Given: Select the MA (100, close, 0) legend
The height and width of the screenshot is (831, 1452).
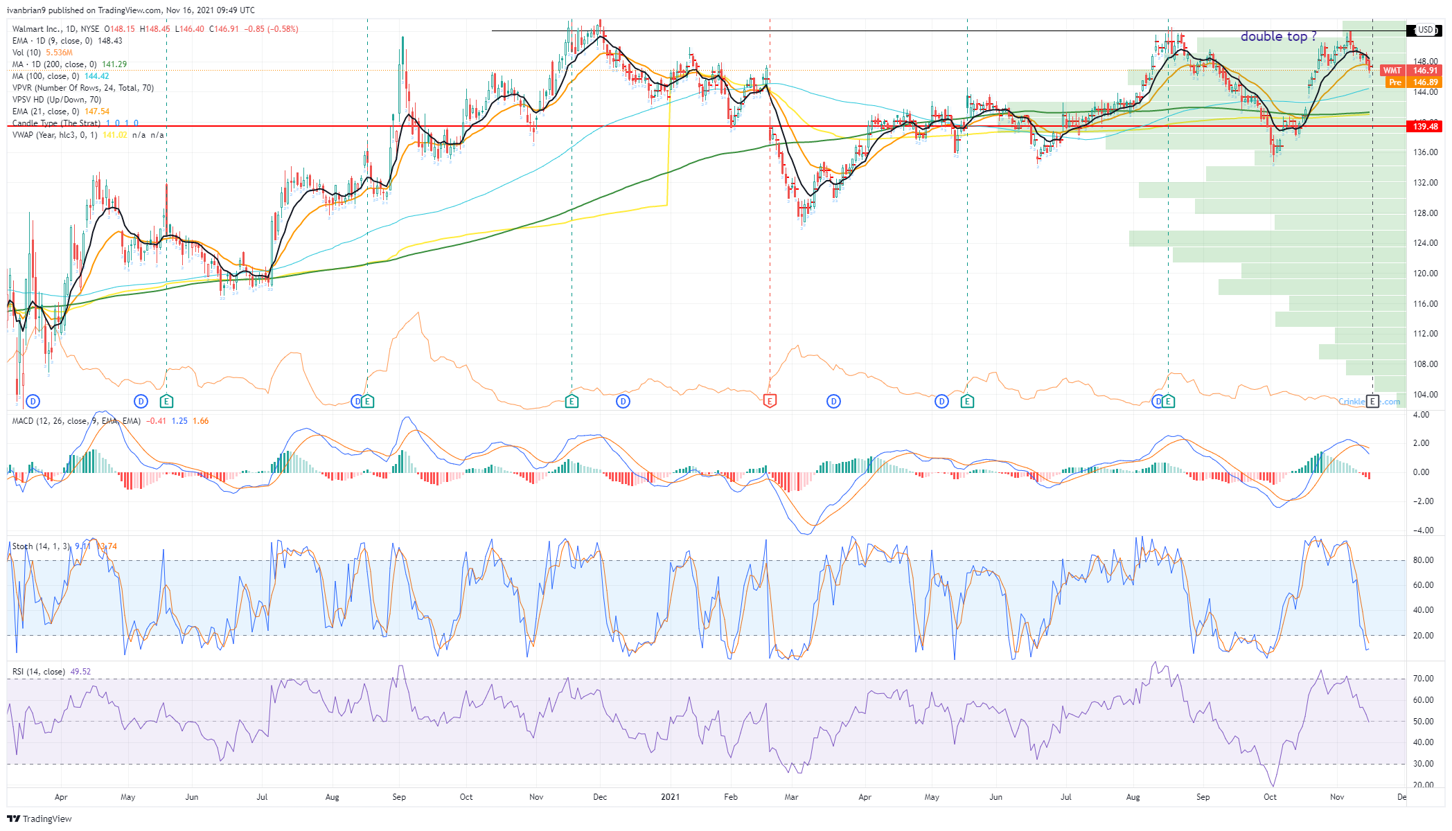Looking at the screenshot, I should [x=60, y=76].
